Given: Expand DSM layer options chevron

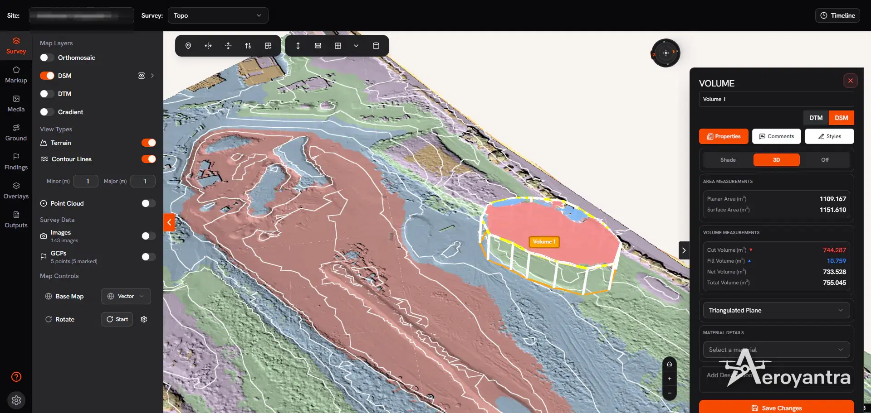Looking at the screenshot, I should [x=152, y=76].
